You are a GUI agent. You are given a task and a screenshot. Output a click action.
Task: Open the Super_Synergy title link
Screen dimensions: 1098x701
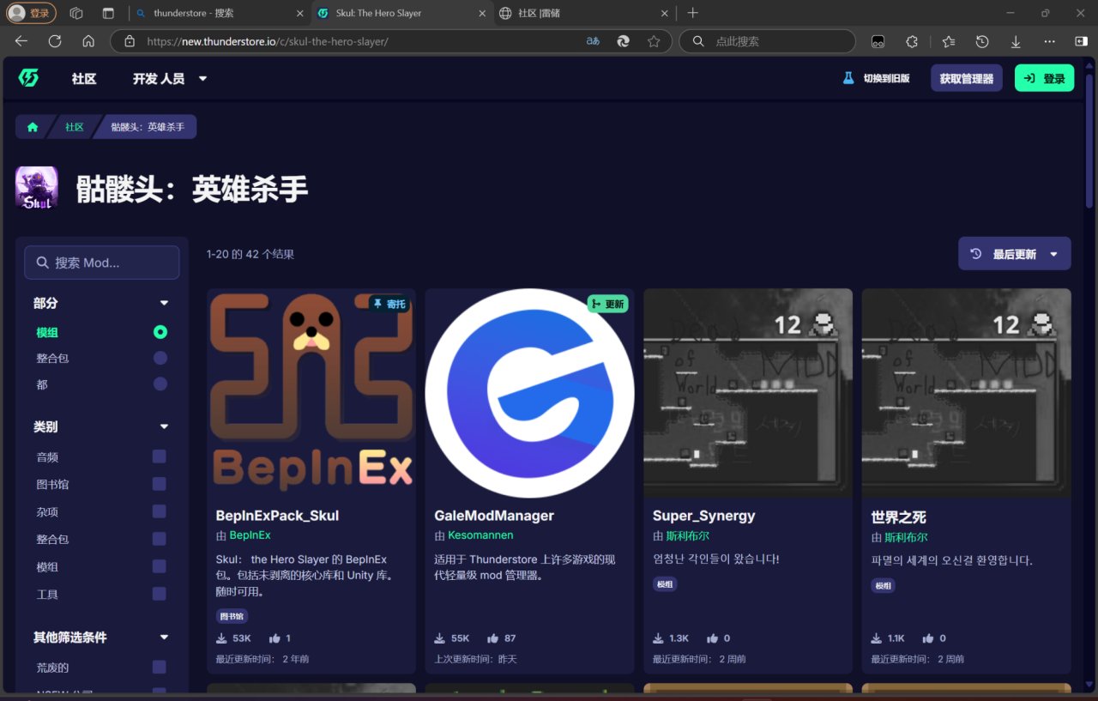pyautogui.click(x=703, y=516)
